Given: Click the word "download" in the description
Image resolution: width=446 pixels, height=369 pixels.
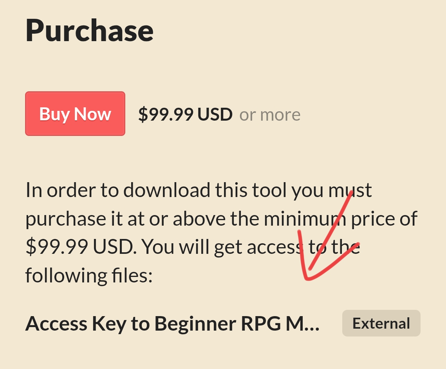Looking at the screenshot, I should tap(166, 190).
